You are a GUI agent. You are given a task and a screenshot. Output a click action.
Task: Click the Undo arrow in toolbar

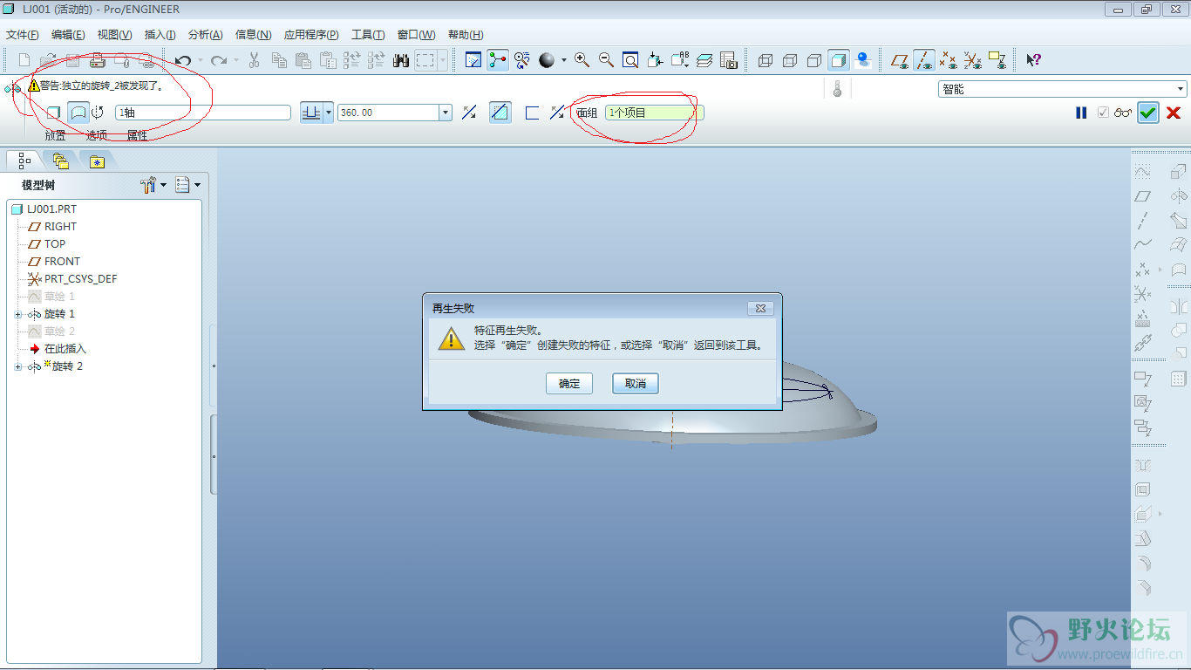click(183, 60)
